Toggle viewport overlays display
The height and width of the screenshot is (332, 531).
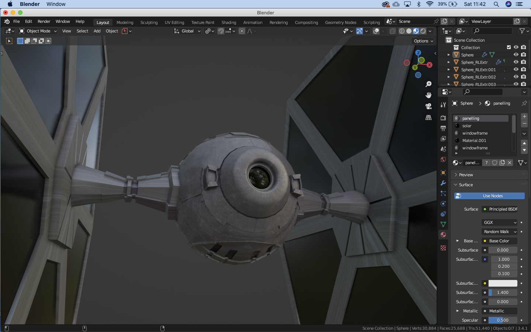[376, 31]
